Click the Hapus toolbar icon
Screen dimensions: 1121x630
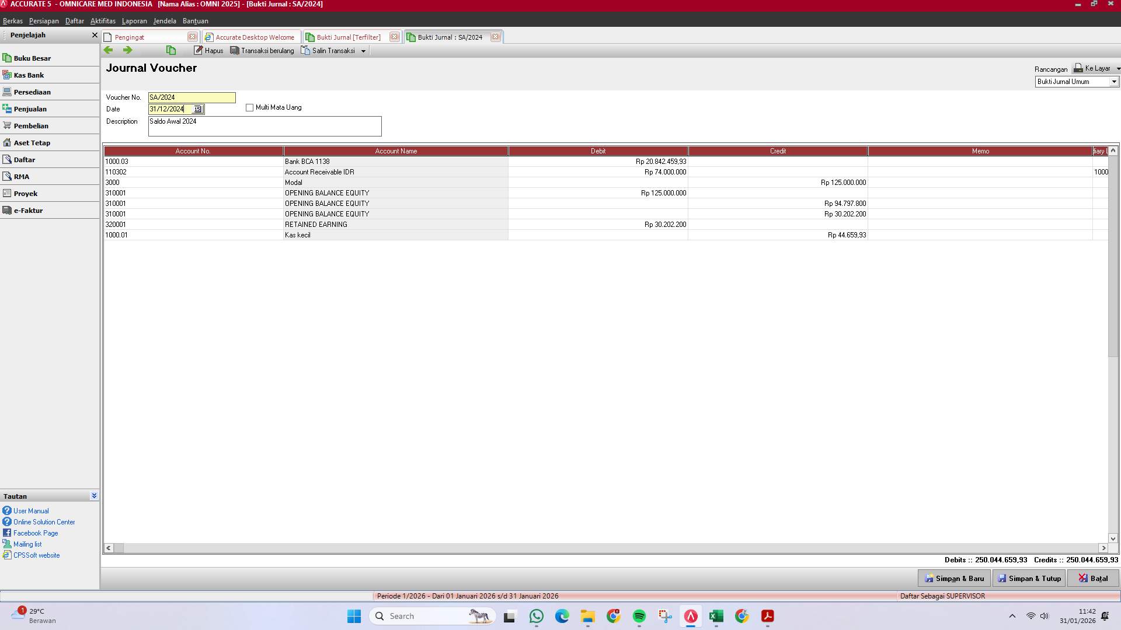click(x=208, y=50)
